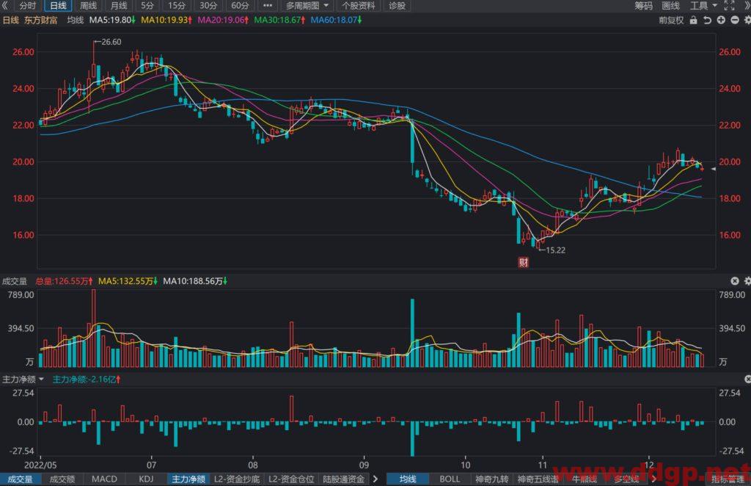Image resolution: width=751 pixels, height=486 pixels.
Task: Click the volume MA10:188.56万 label
Action: pos(195,281)
